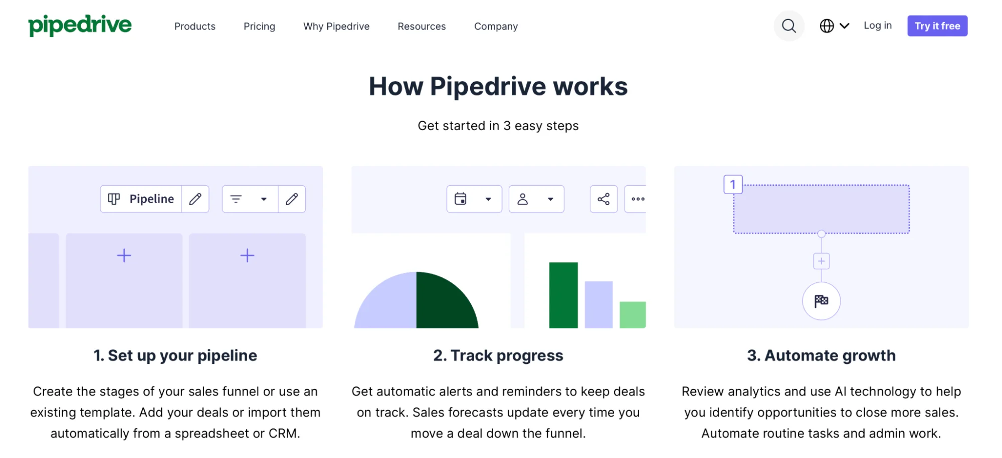Open the Resources menu
Image resolution: width=1002 pixels, height=458 pixels.
[422, 27]
